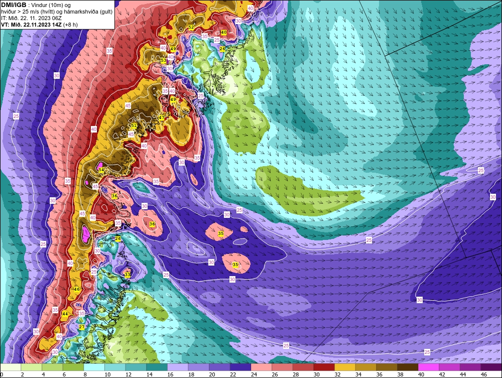Pick the purple swatch between 44 and 46
The width and height of the screenshot is (502, 378).
point(470,367)
